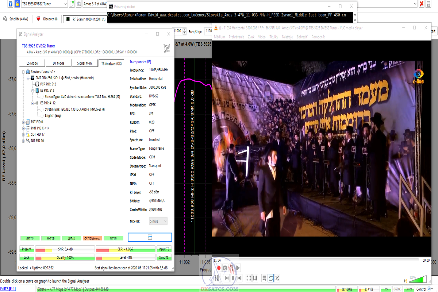The height and width of the screenshot is (292, 438).
Task: Open the Nástroje menu in VLC
Action: click(287, 37)
